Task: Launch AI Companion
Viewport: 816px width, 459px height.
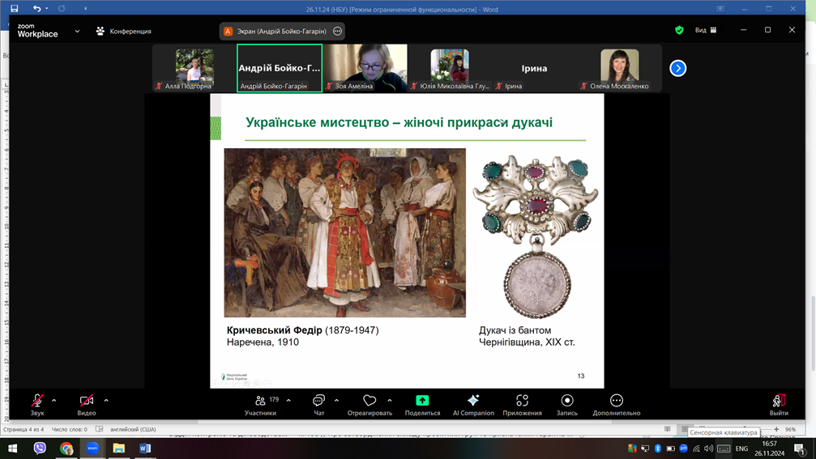Action: [473, 405]
